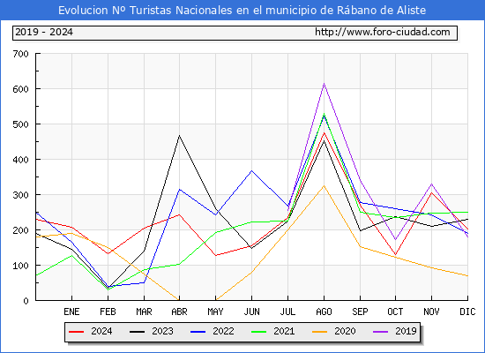Click the blue 2022 legend swatch
Screen dimensions: 485x353
[198, 332]
